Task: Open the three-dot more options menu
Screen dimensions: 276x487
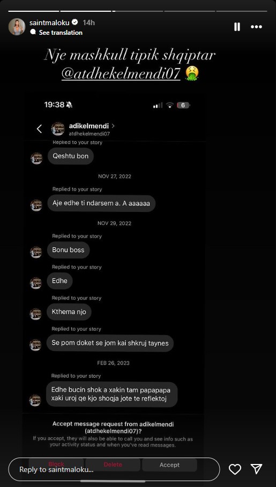Action: pos(256,27)
